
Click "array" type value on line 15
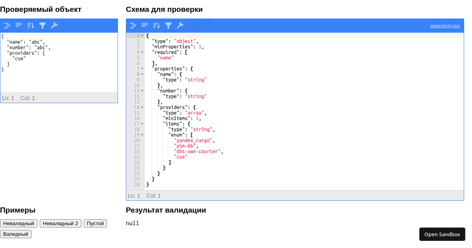point(195,113)
